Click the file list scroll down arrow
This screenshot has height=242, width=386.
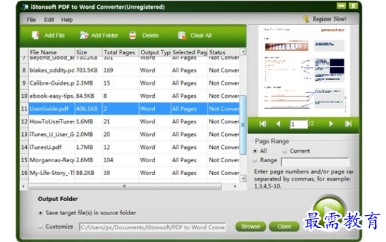(x=243, y=178)
